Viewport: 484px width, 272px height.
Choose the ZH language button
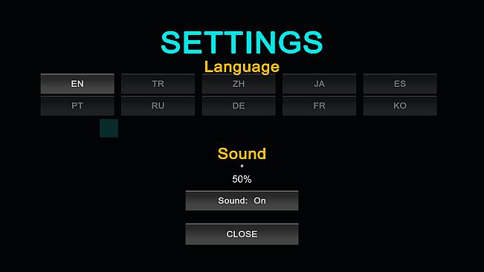[x=239, y=83]
